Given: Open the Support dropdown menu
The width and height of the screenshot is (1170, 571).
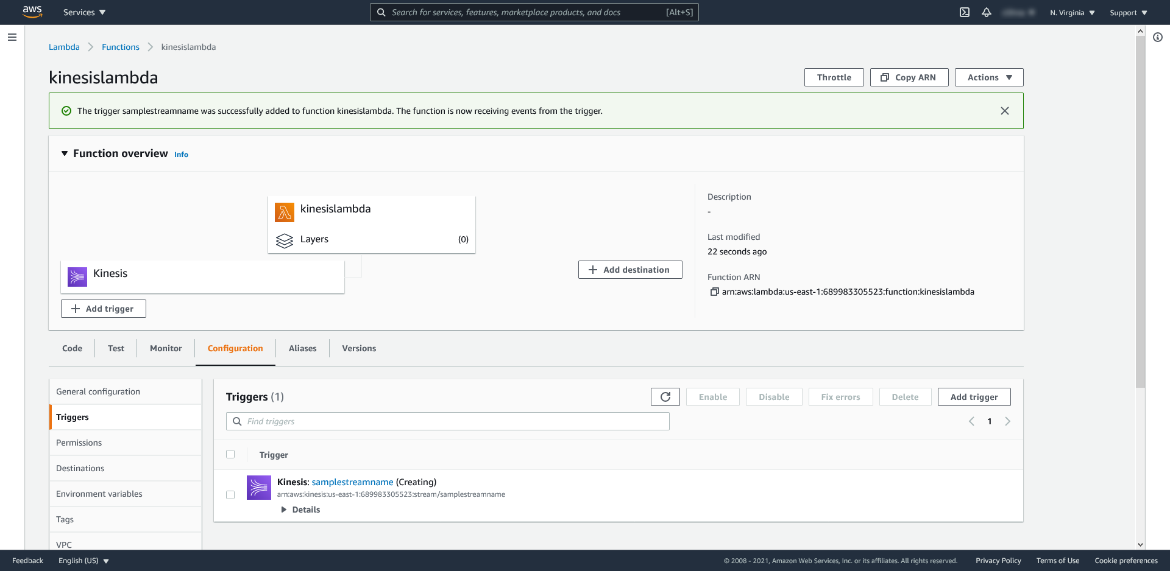Looking at the screenshot, I should tap(1129, 13).
